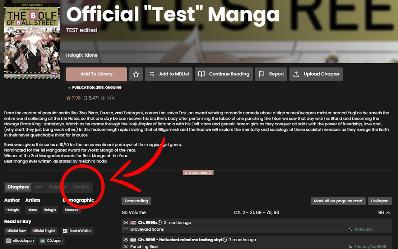The width and height of the screenshot is (398, 249).
Task: Open the Punching Rice group page
Action: 144,247
